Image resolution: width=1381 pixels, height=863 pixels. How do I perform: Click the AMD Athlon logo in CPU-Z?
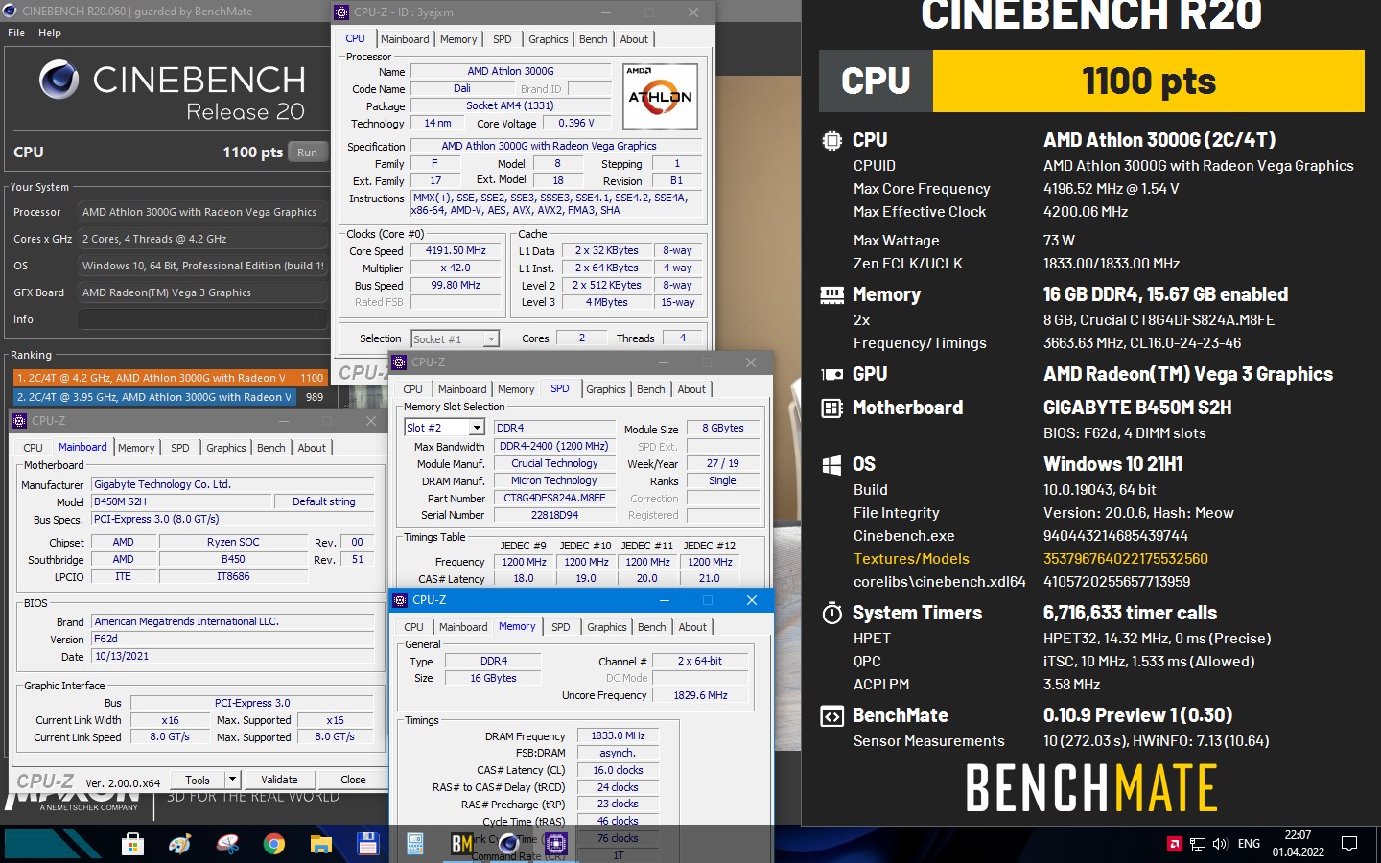[x=660, y=96]
